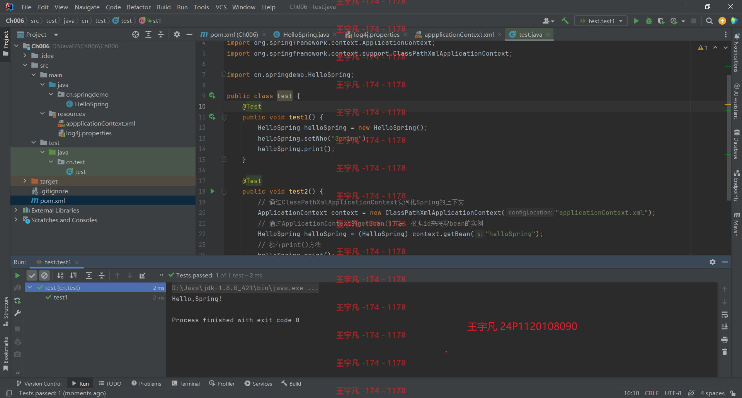Screen dimensions: 742x398
Task: Open Problems tool window
Action: (x=146, y=383)
